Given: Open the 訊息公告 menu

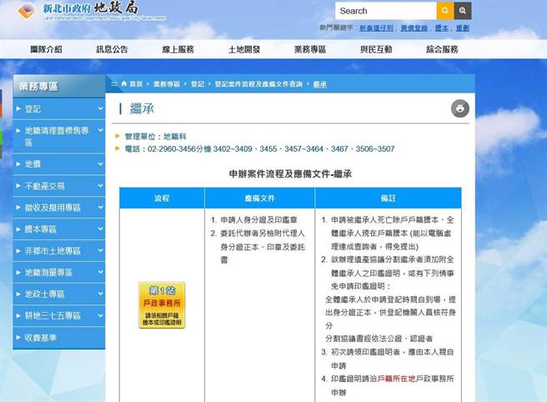Looking at the screenshot, I should click(x=112, y=49).
